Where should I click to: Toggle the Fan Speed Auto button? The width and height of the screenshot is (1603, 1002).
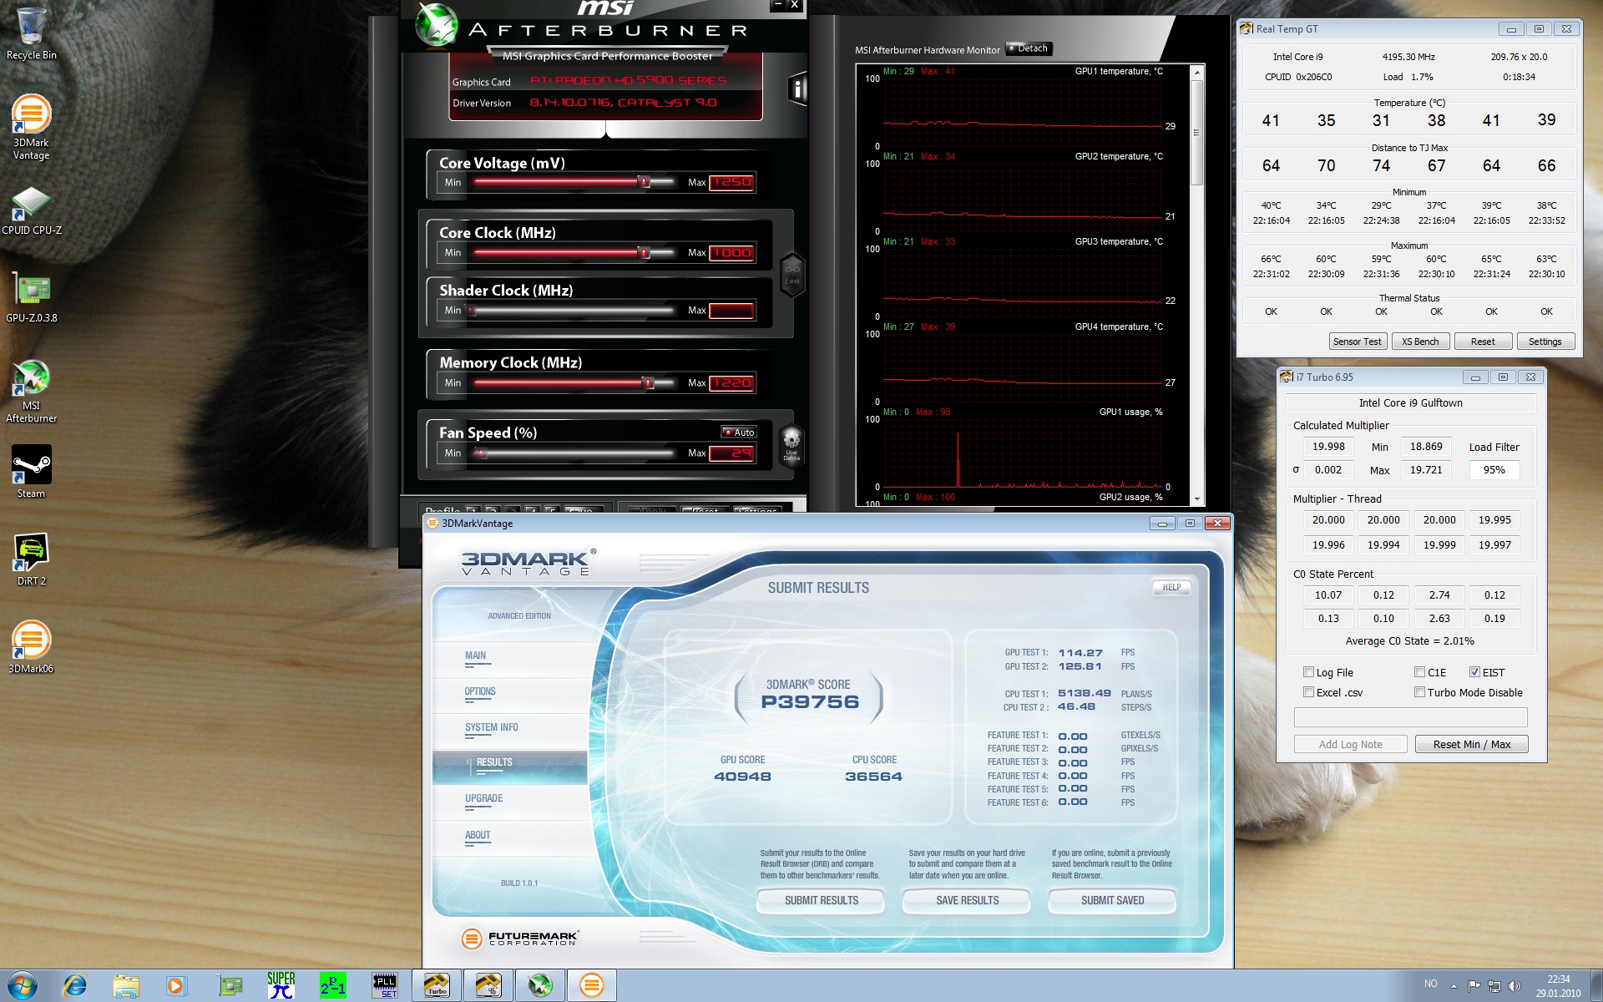point(739,433)
